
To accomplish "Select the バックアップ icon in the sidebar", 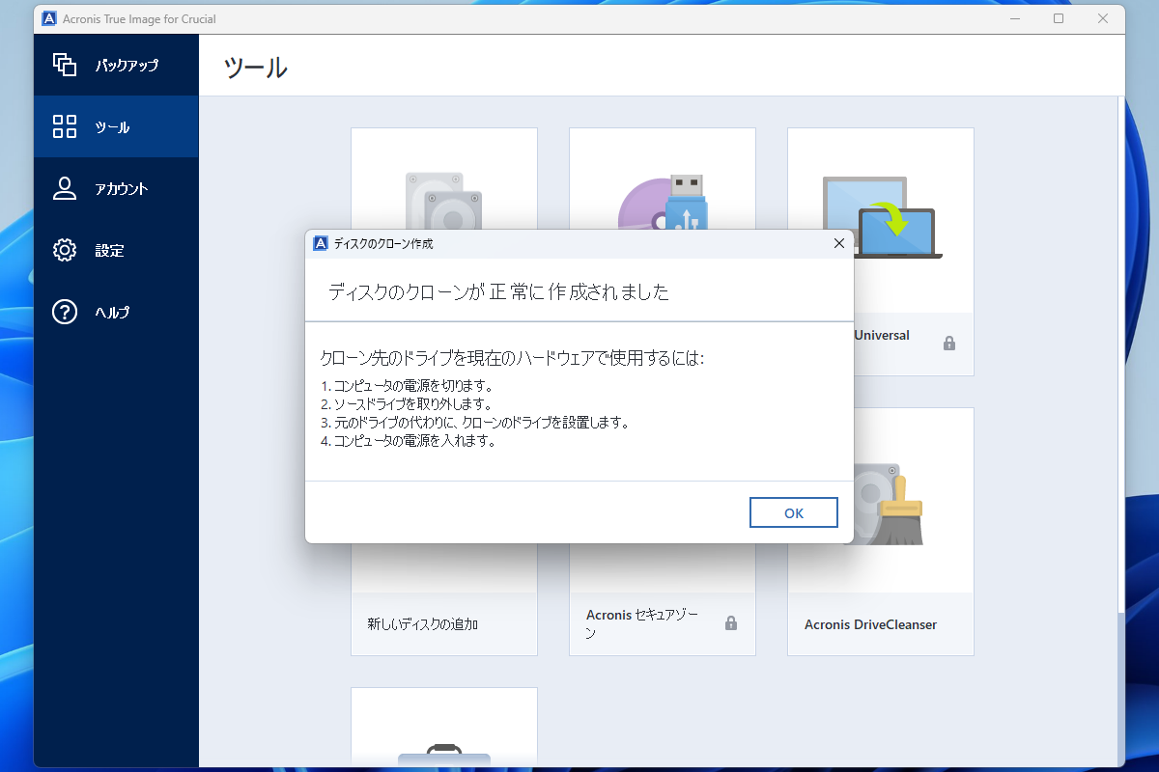I will point(67,65).
